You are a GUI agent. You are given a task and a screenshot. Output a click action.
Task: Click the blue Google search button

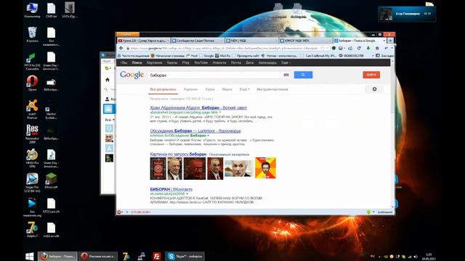click(303, 75)
